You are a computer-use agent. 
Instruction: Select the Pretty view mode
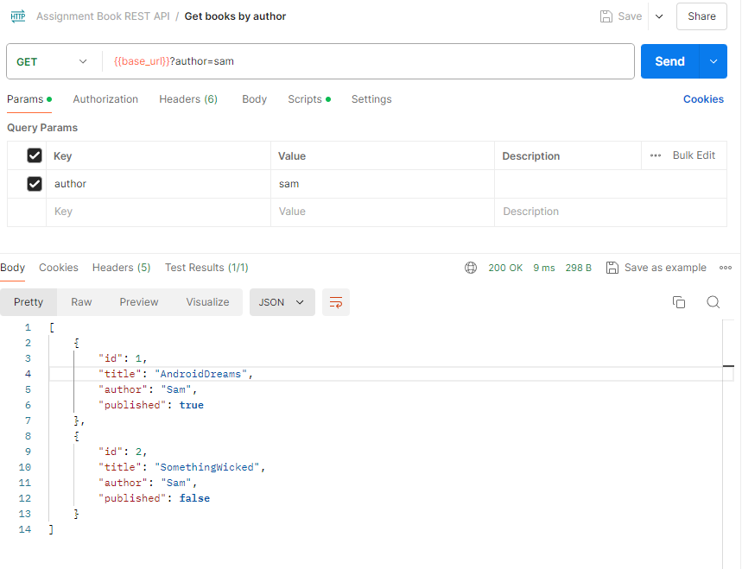pyautogui.click(x=29, y=302)
